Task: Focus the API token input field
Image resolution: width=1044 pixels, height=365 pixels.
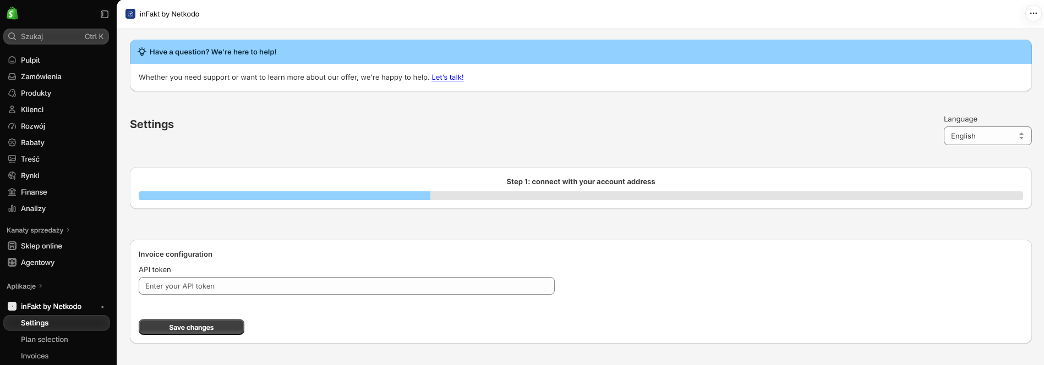Action: tap(346, 286)
